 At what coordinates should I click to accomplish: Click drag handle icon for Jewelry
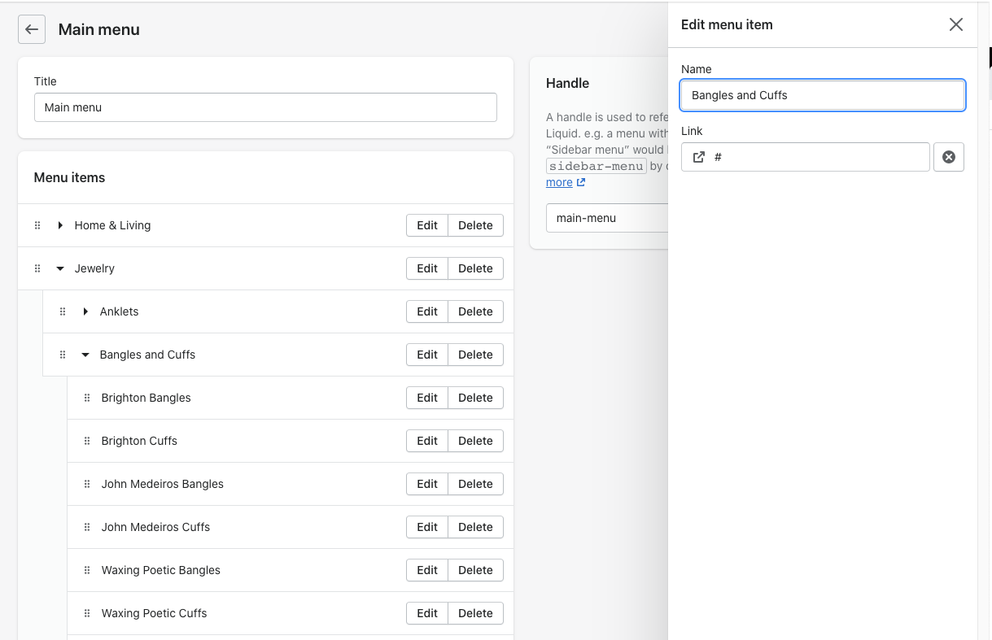37,268
